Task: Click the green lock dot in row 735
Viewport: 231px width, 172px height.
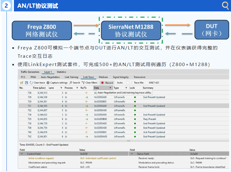Action: pos(135,119)
